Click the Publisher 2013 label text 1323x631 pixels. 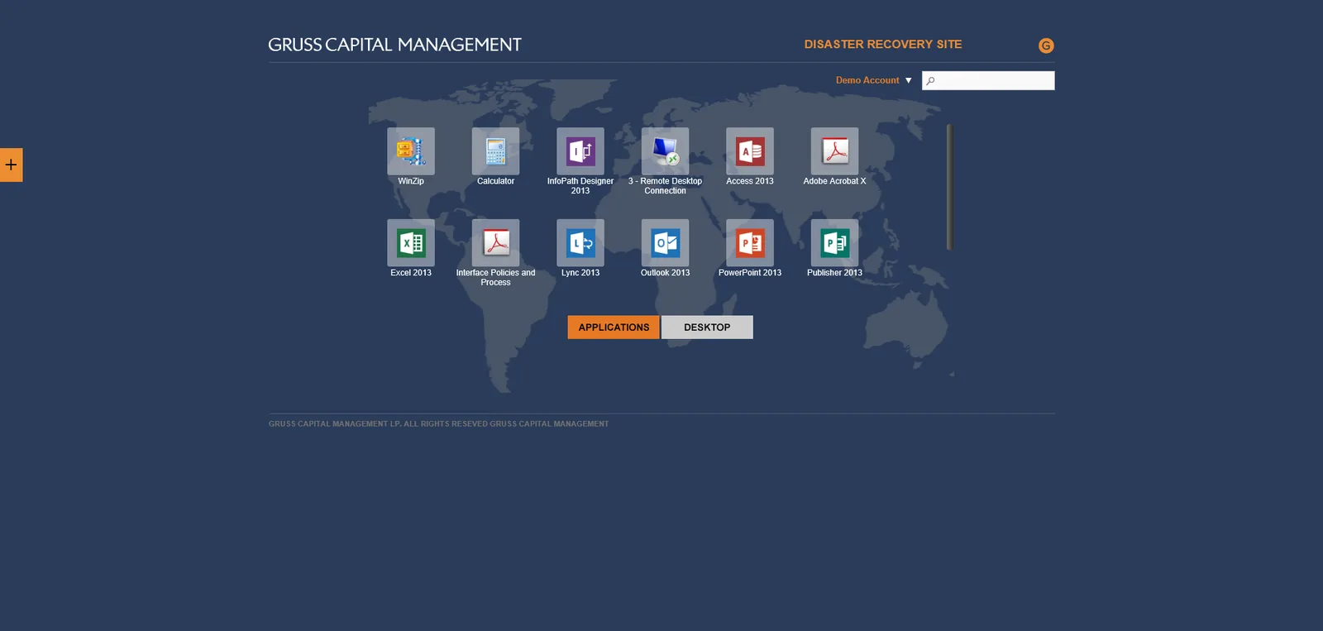(x=834, y=273)
